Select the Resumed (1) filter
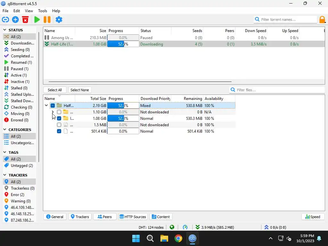 [x=20, y=62]
